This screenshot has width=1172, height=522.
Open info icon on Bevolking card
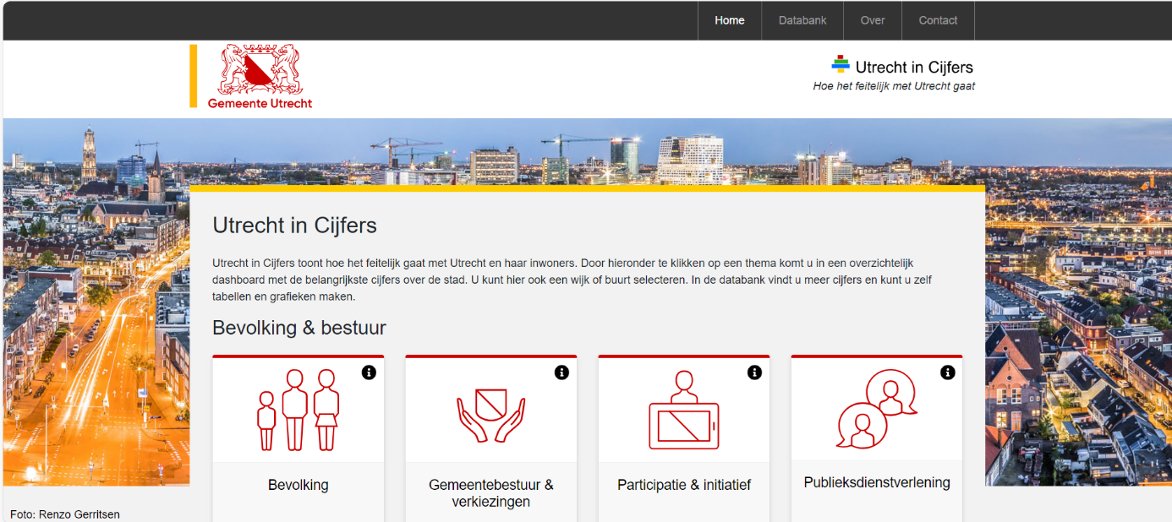tap(369, 372)
